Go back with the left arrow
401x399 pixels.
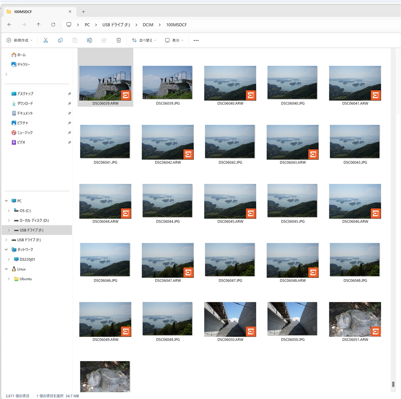9,25
